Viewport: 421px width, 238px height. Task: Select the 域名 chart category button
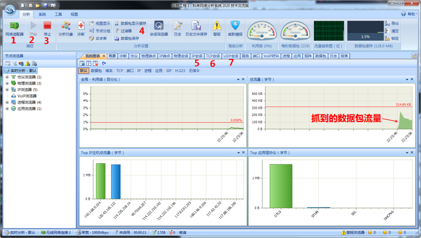pyautogui.click(x=109, y=71)
